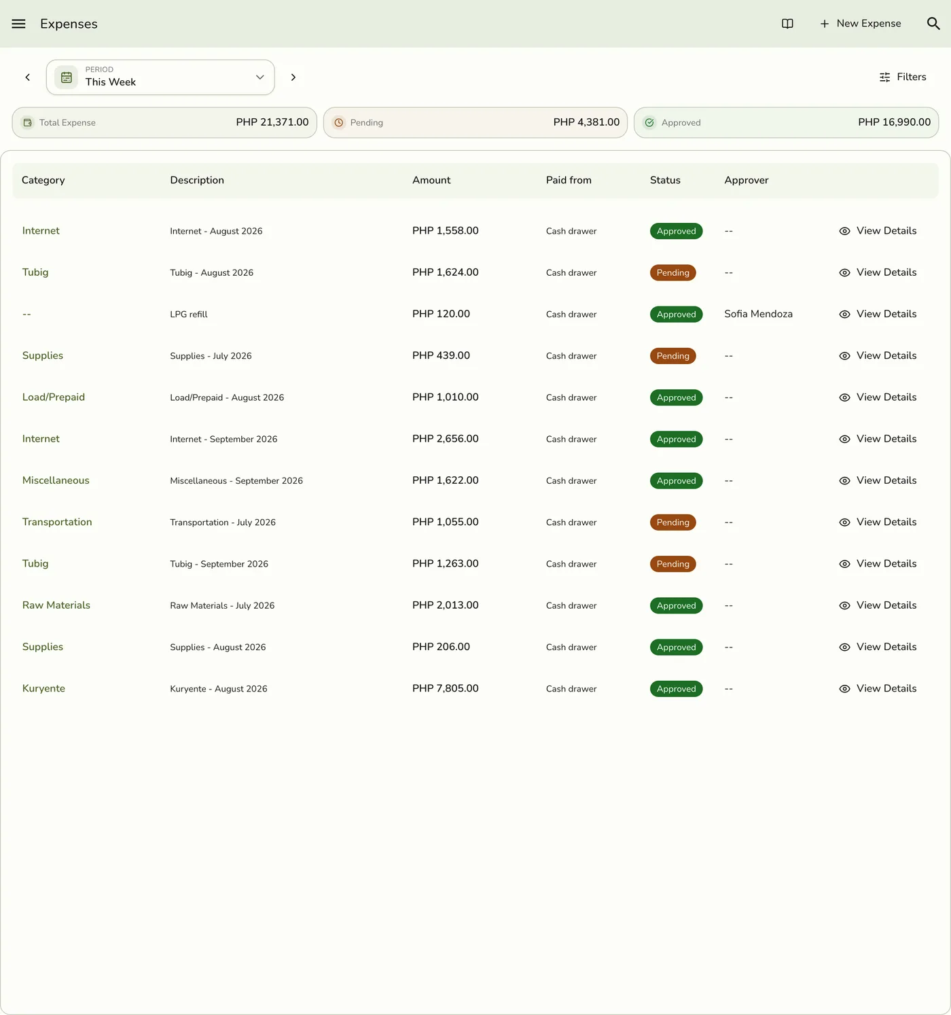Expand the Period This Week dropdown

coord(160,77)
